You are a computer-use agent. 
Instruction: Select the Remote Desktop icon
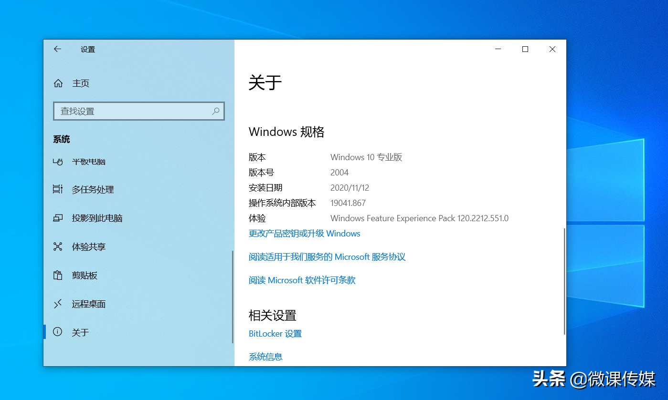(x=58, y=304)
